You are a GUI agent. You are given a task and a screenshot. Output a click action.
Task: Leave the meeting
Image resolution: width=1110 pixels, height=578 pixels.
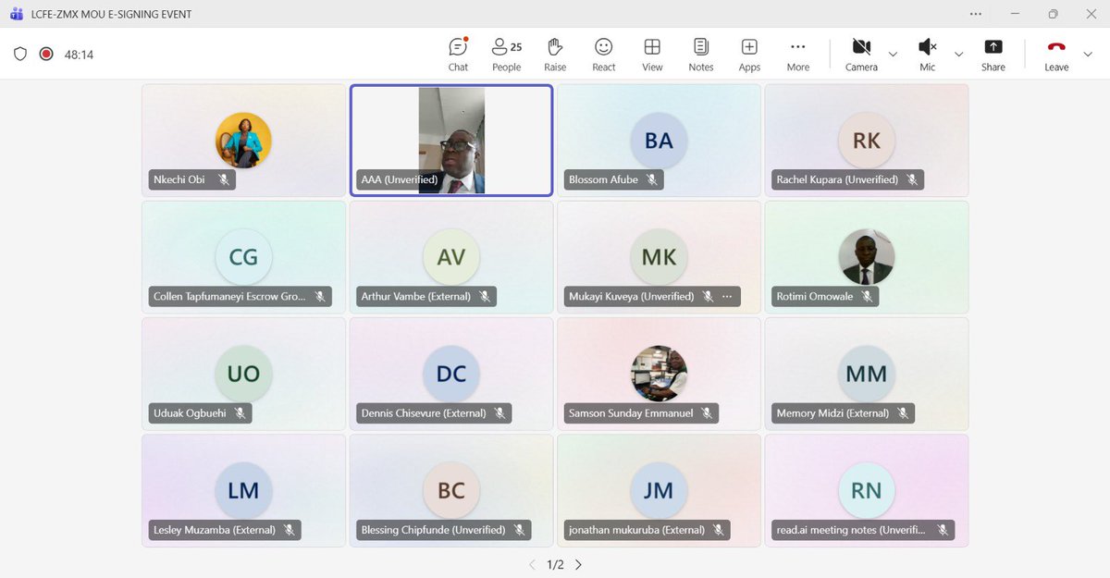[x=1056, y=55]
